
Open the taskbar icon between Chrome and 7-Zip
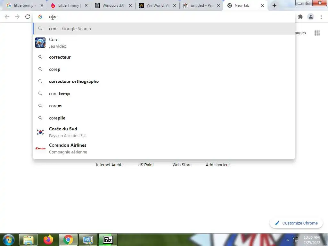point(88,240)
